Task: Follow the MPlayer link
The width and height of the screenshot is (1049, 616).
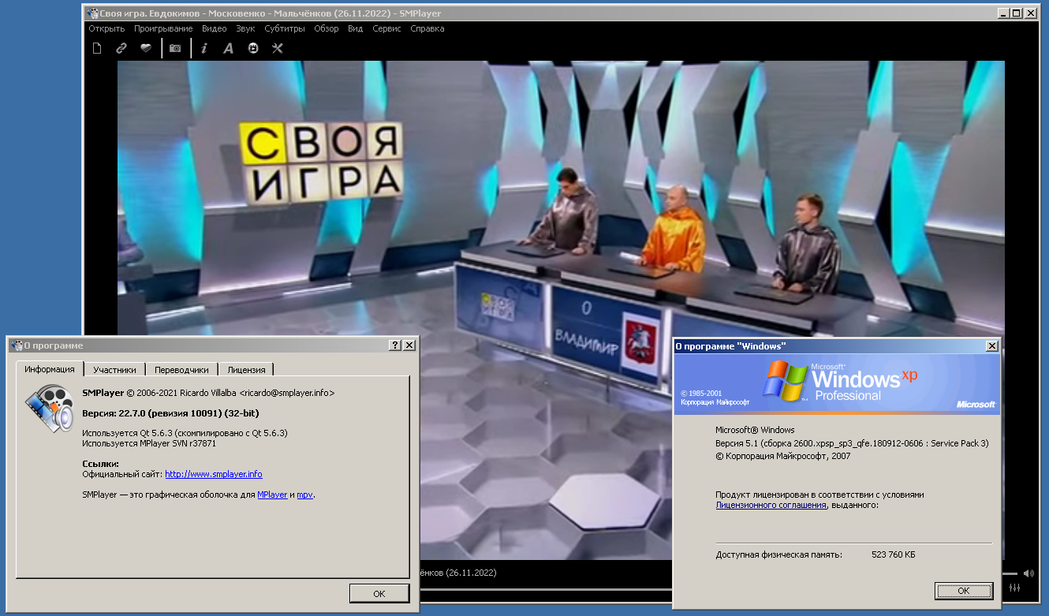Action: 272,495
